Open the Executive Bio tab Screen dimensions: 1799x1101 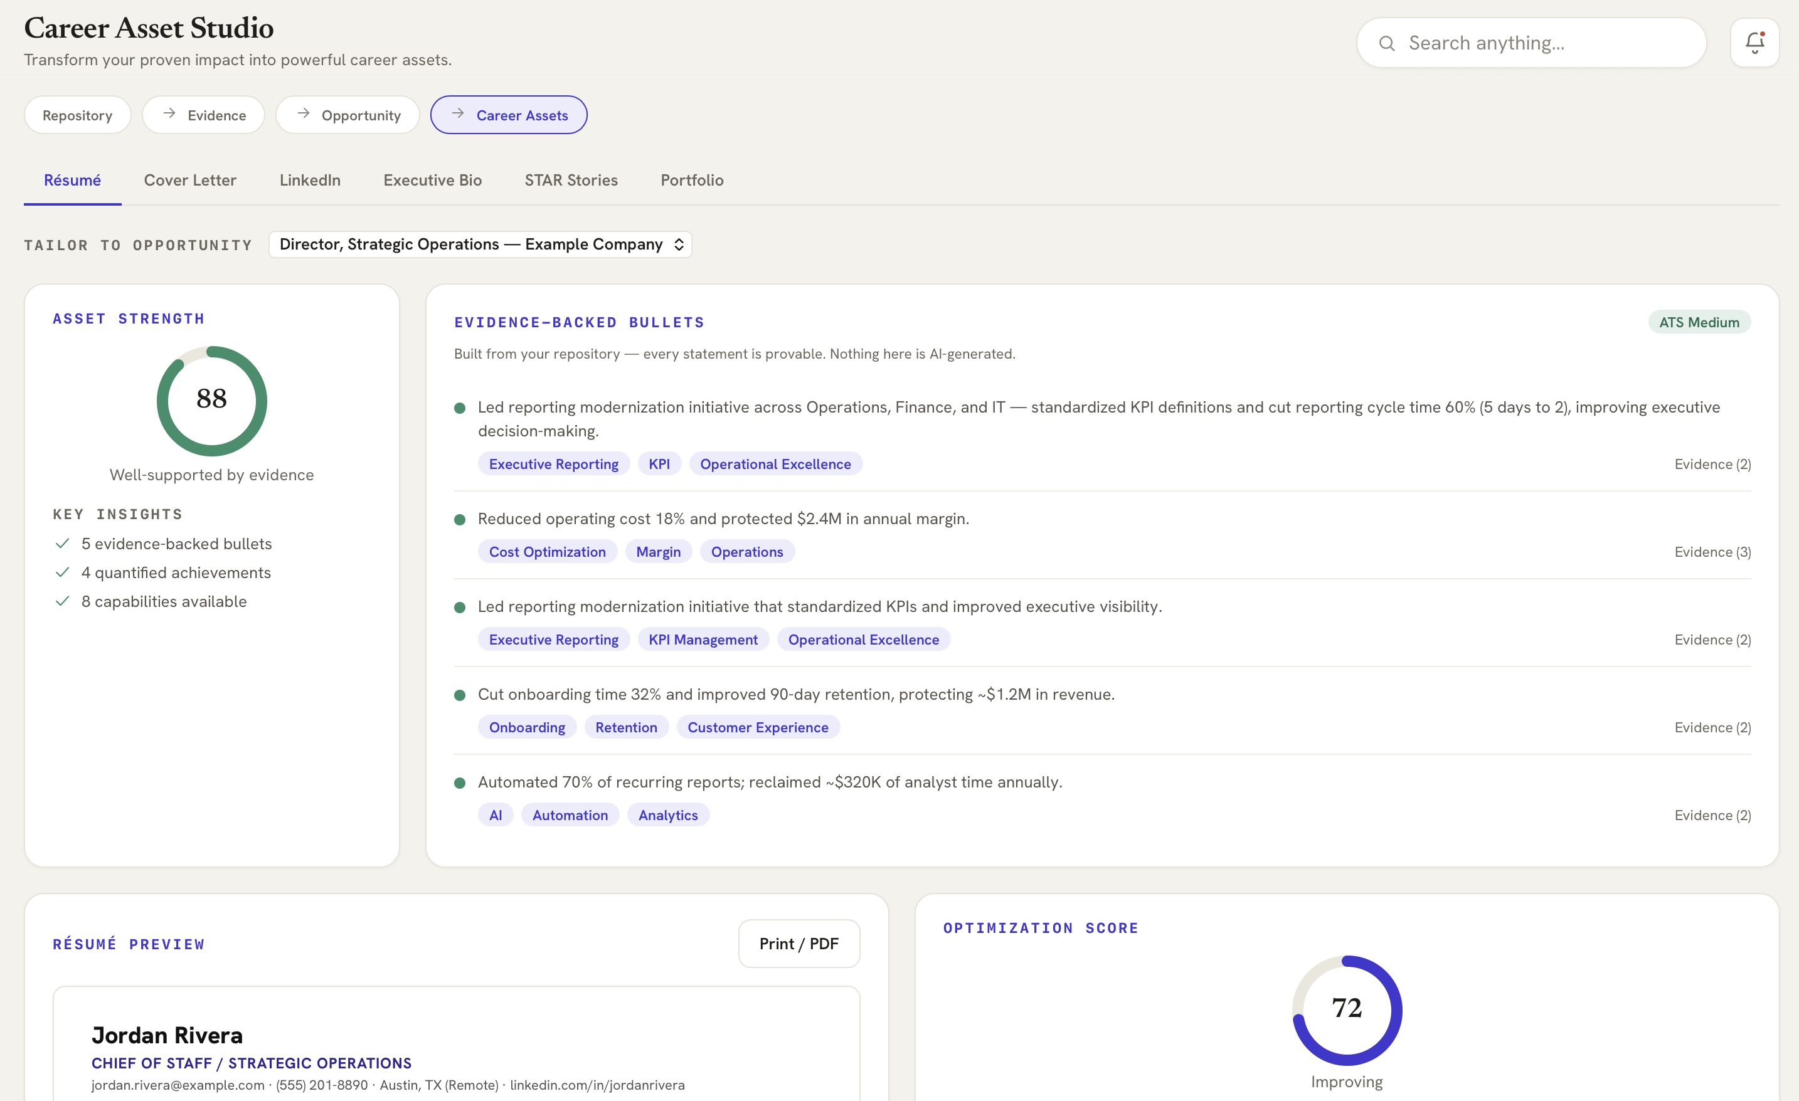432,180
